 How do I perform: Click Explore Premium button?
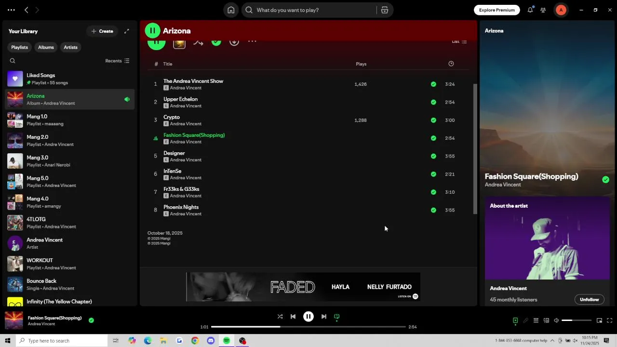point(497,10)
